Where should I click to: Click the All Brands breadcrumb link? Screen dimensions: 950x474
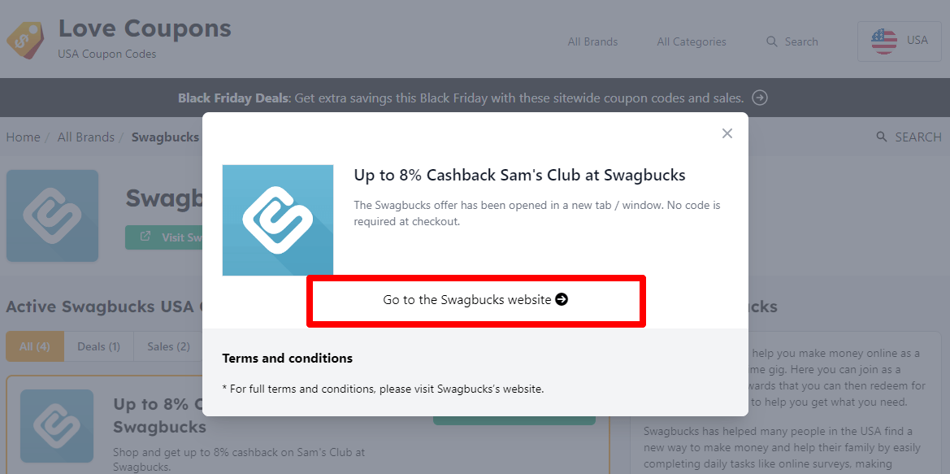pos(85,137)
